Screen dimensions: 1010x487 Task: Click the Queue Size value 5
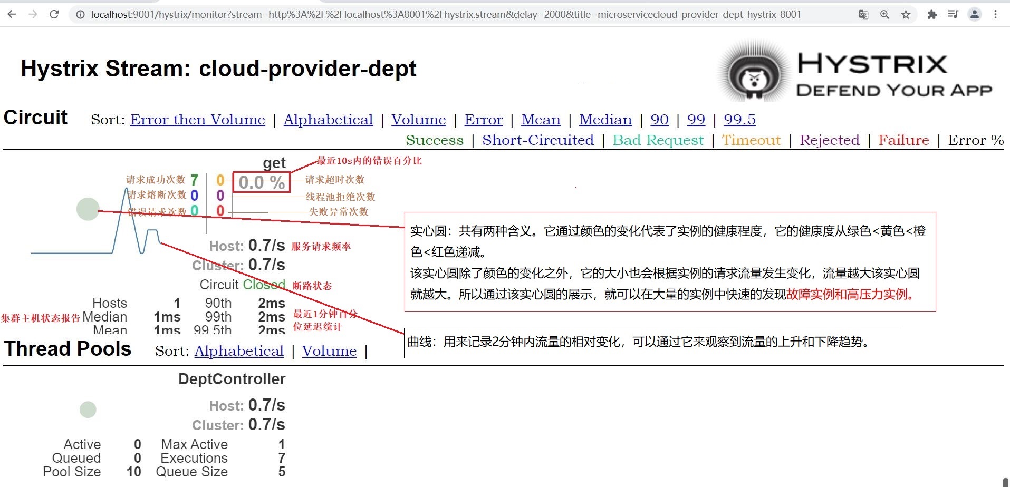pos(282,472)
